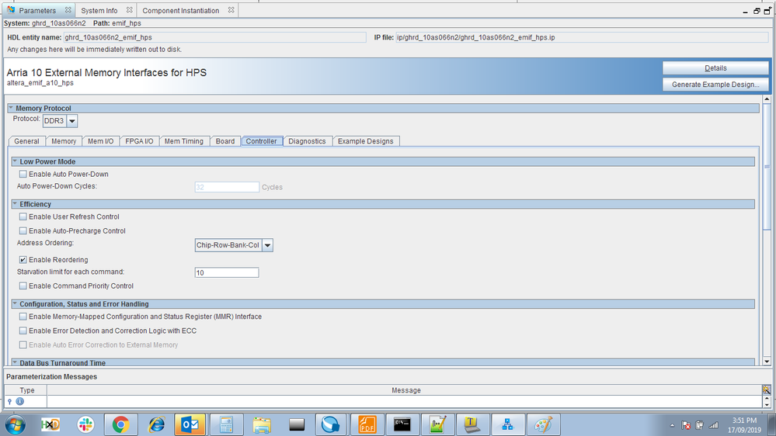Screen dimensions: 776x436
Task: Open the Diagnostics tab
Action: [x=307, y=141]
